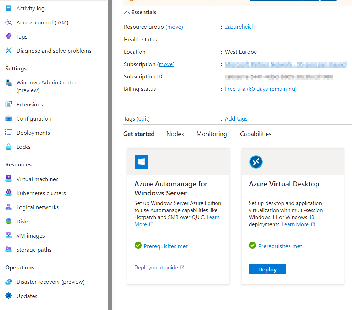
Task: Go to Configuration settings
Action: click(x=34, y=118)
